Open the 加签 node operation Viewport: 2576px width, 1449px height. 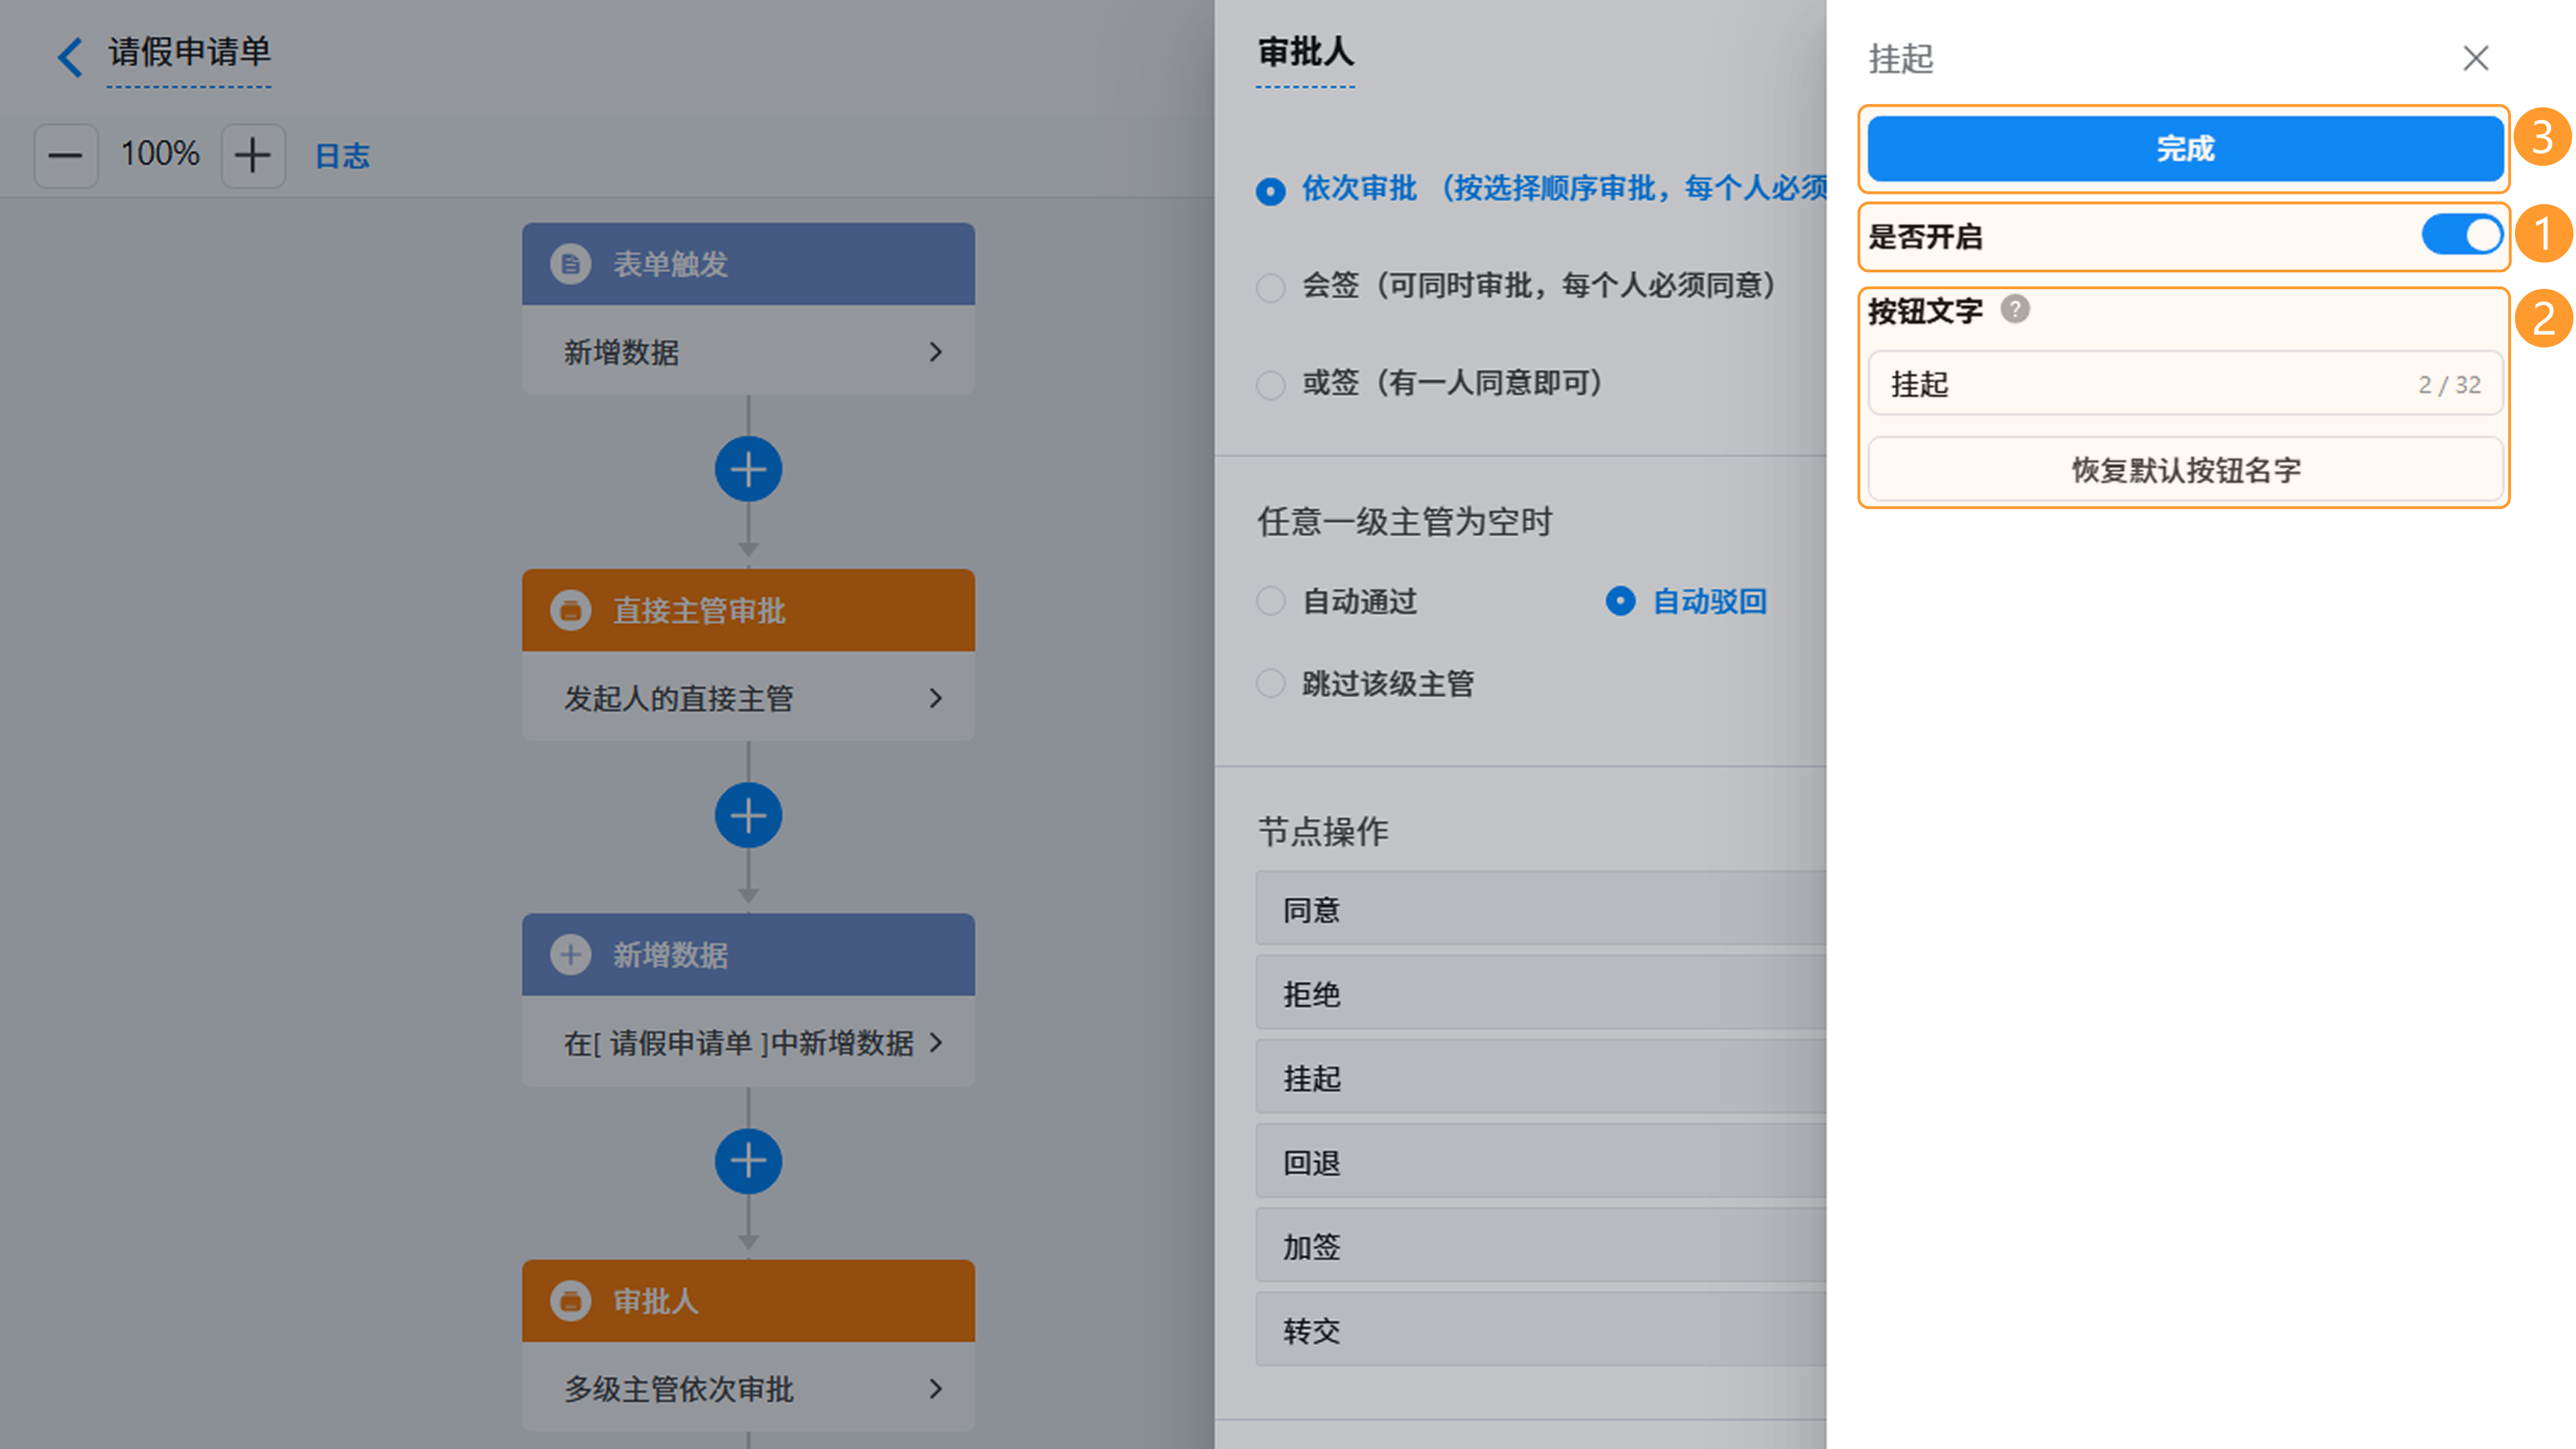tap(1541, 1245)
